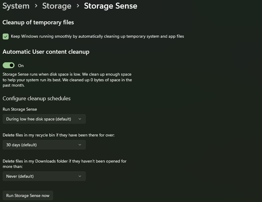Click the 'Automatic User content cleanup' heading
The image size is (262, 202).
(x=46, y=52)
